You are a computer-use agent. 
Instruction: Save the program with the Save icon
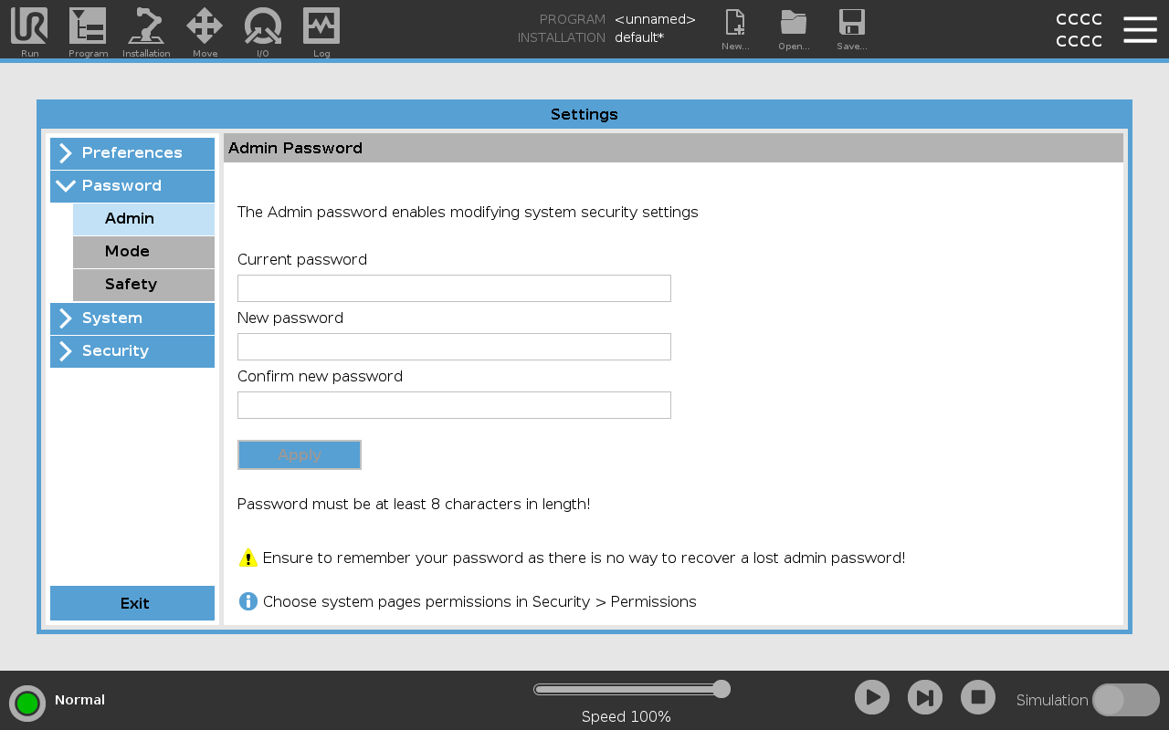coord(852,30)
